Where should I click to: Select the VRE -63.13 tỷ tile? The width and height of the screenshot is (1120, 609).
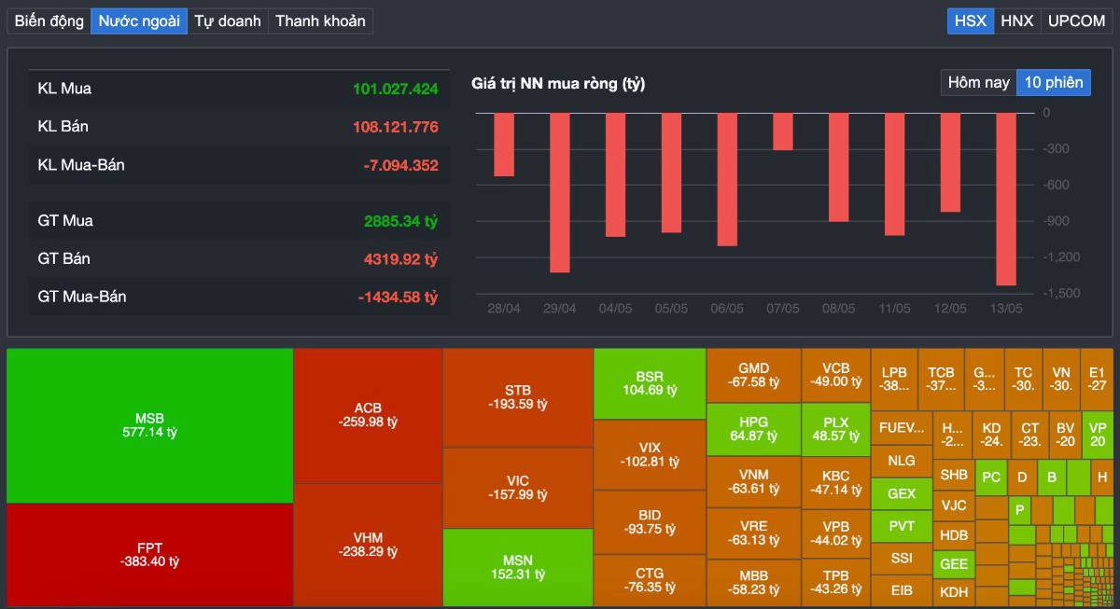[753, 533]
